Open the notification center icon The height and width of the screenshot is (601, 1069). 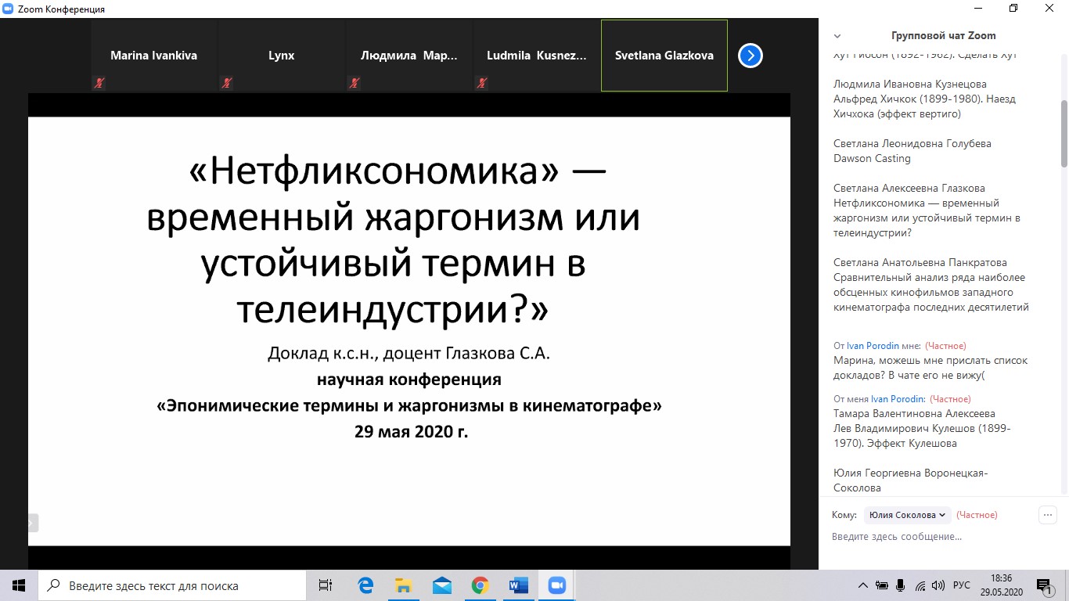1045,585
